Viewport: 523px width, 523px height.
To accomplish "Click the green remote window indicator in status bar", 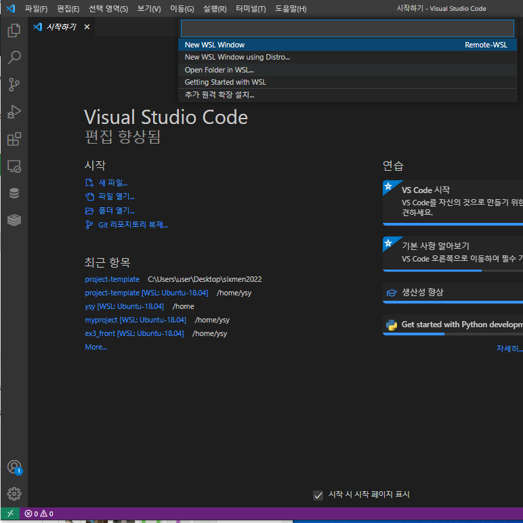I will click(10, 514).
